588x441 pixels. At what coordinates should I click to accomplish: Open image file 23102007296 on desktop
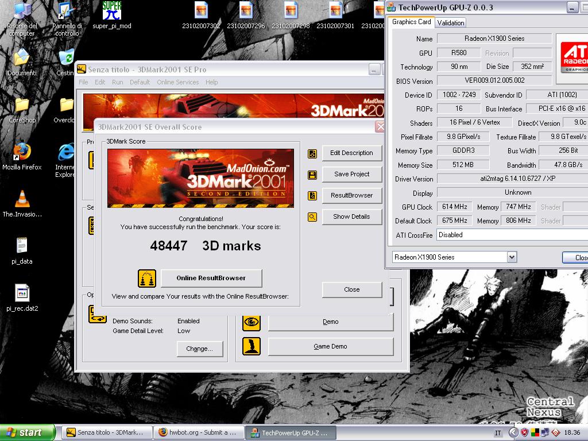pyautogui.click(x=246, y=15)
